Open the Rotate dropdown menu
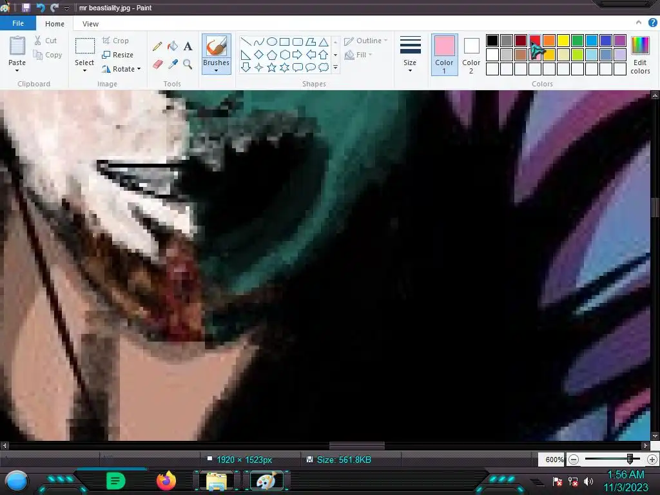The height and width of the screenshot is (495, 660). click(139, 69)
